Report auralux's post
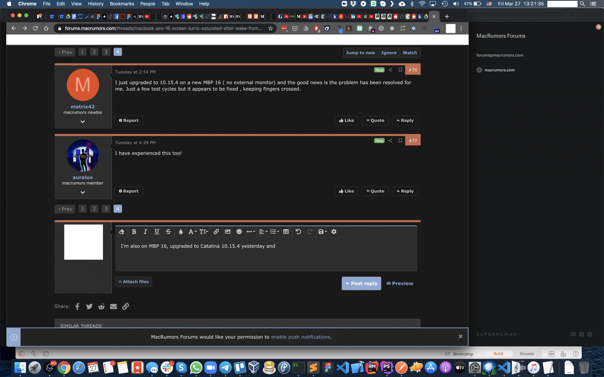Screen dimensions: 604x377 (129, 191)
